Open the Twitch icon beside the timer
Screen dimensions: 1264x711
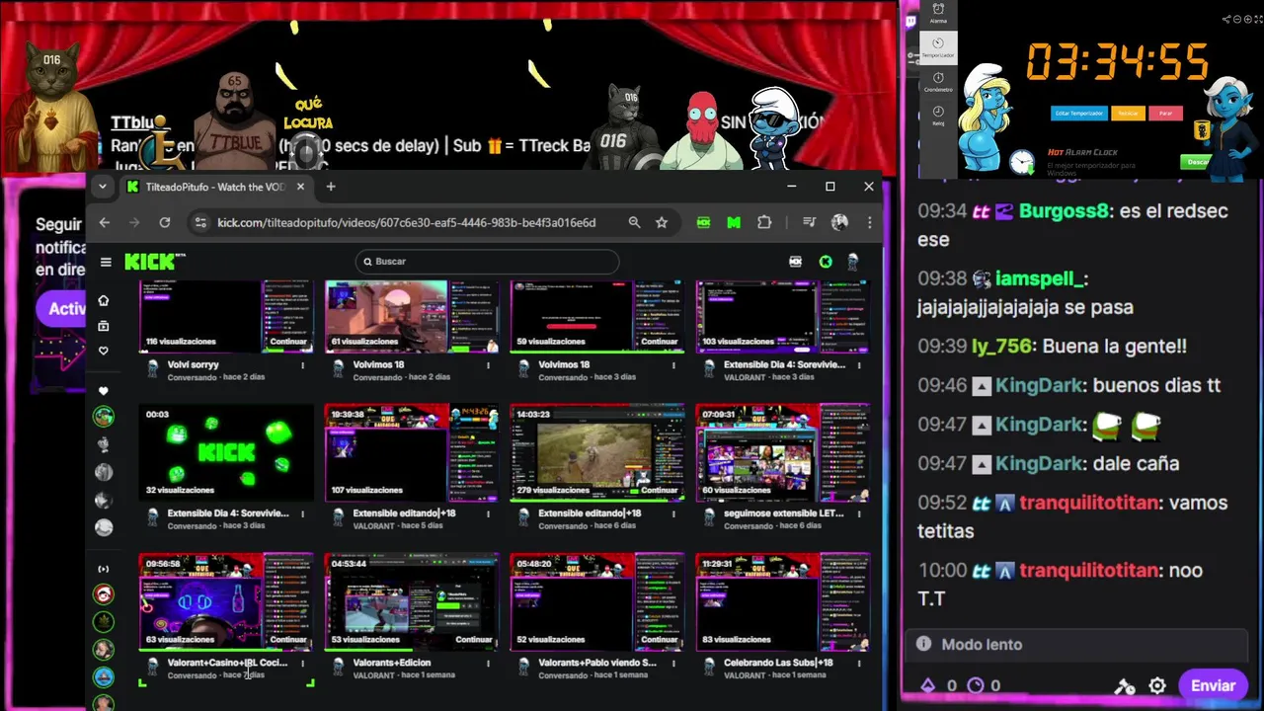[x=910, y=20]
